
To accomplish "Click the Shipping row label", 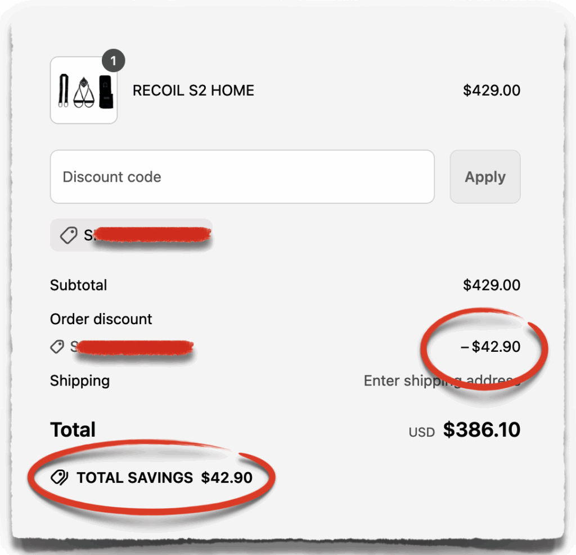I will [80, 381].
